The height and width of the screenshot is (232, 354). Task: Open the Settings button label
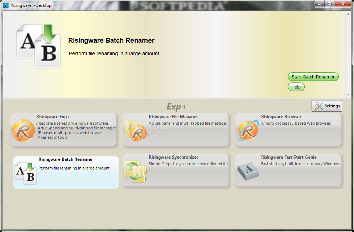tap(332, 106)
